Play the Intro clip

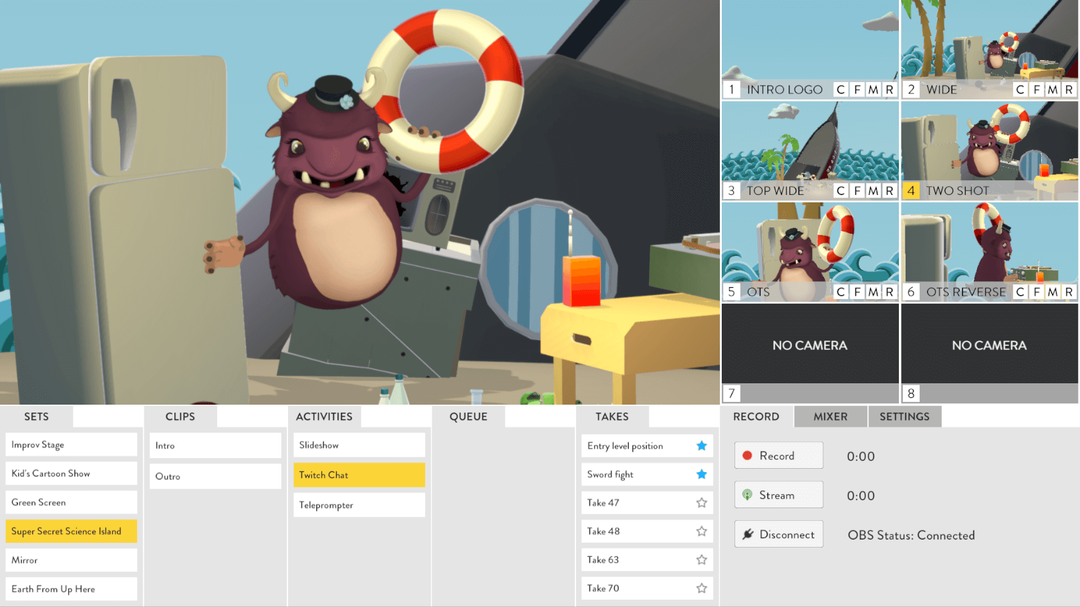pyautogui.click(x=215, y=445)
